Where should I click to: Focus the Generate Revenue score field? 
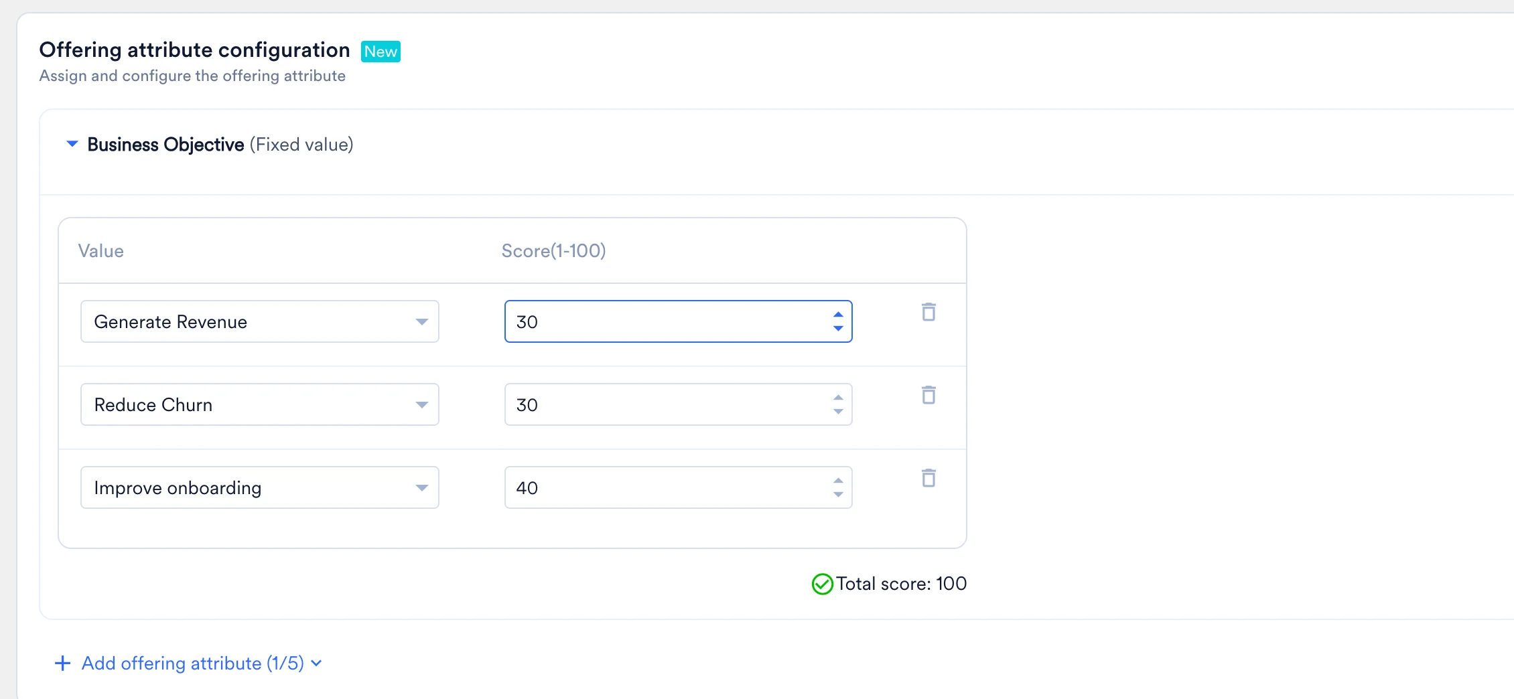[x=678, y=321]
